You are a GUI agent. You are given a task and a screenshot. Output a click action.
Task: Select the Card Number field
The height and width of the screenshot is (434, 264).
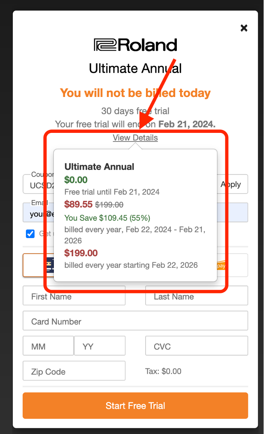coord(135,321)
